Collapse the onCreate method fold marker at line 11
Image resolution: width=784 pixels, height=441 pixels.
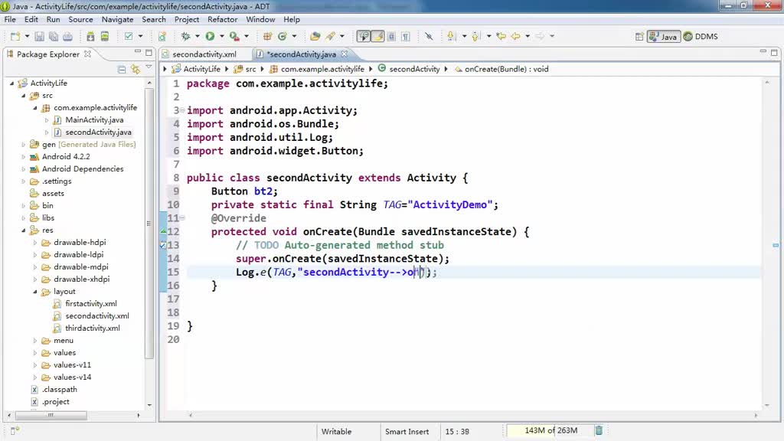click(x=182, y=217)
